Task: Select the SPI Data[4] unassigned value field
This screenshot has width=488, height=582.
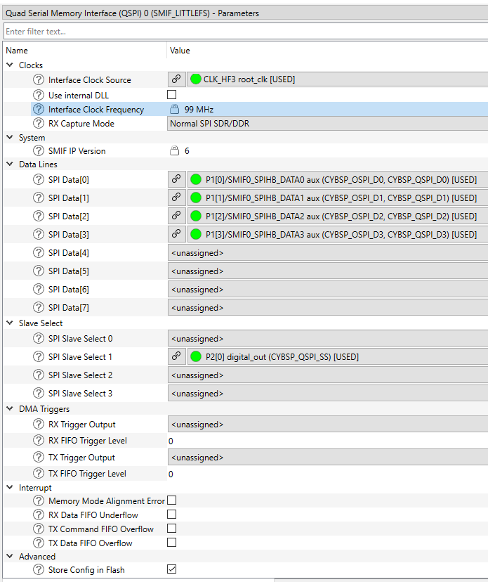Action: click(327, 253)
